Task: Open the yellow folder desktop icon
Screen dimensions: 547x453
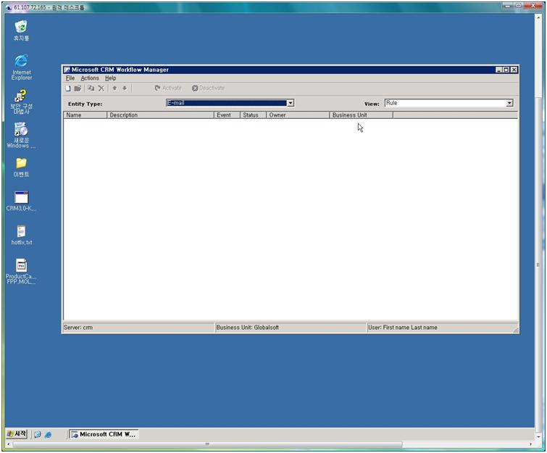Action: coord(21,167)
